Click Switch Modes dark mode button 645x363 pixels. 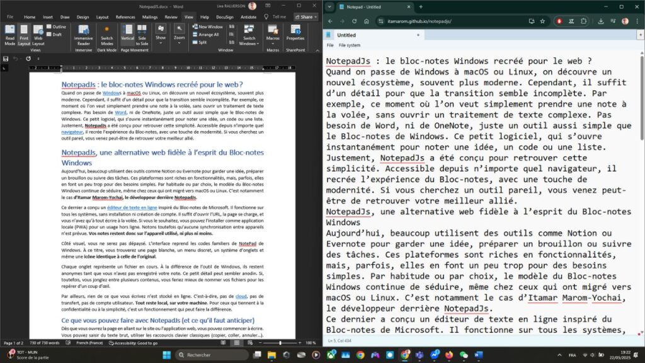[x=107, y=35]
